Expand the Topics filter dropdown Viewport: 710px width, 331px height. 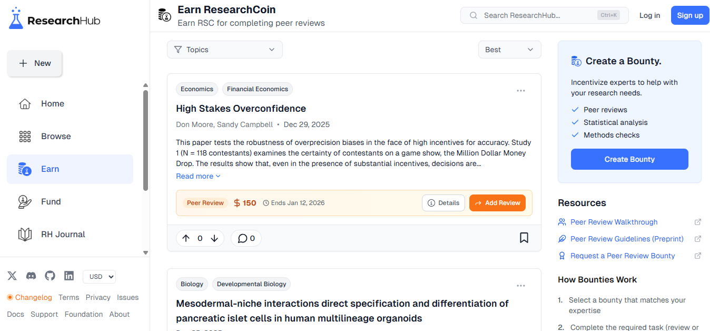click(225, 50)
